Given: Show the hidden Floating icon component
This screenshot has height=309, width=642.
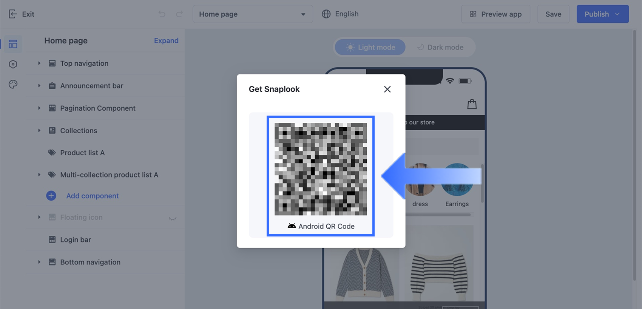Looking at the screenshot, I should tap(173, 218).
